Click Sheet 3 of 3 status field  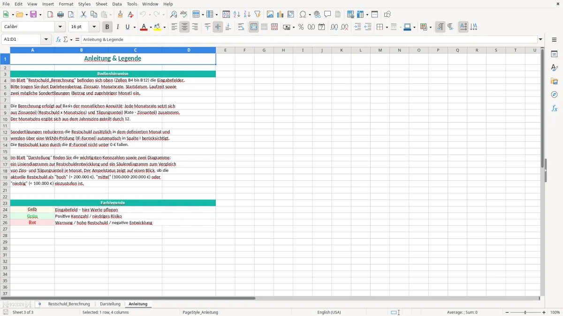[23, 312]
